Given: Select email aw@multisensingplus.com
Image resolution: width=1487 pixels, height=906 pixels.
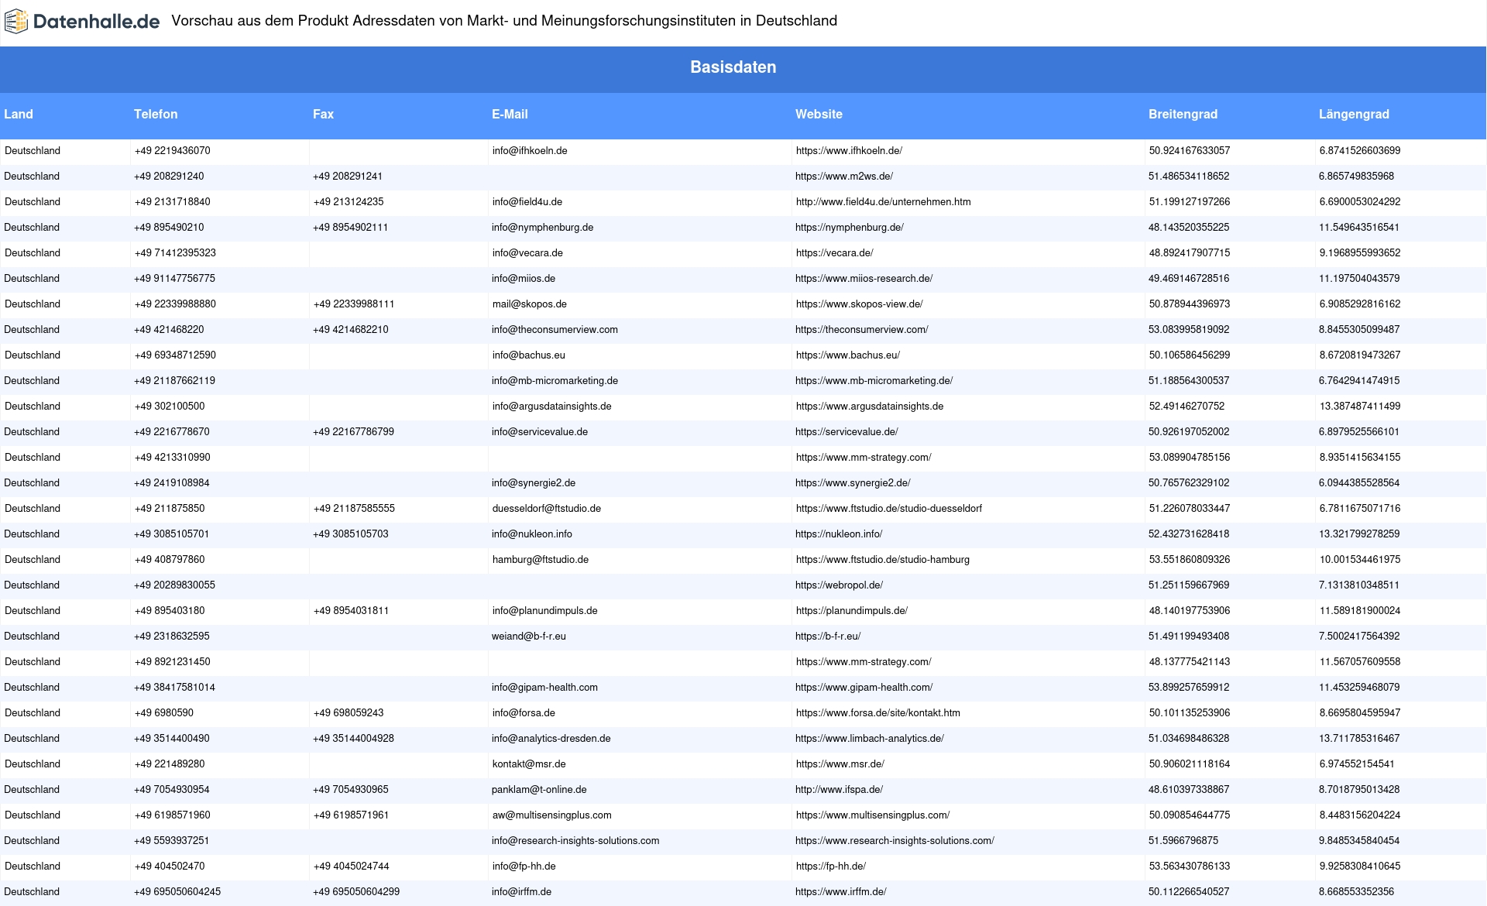Looking at the screenshot, I should tap(552, 815).
